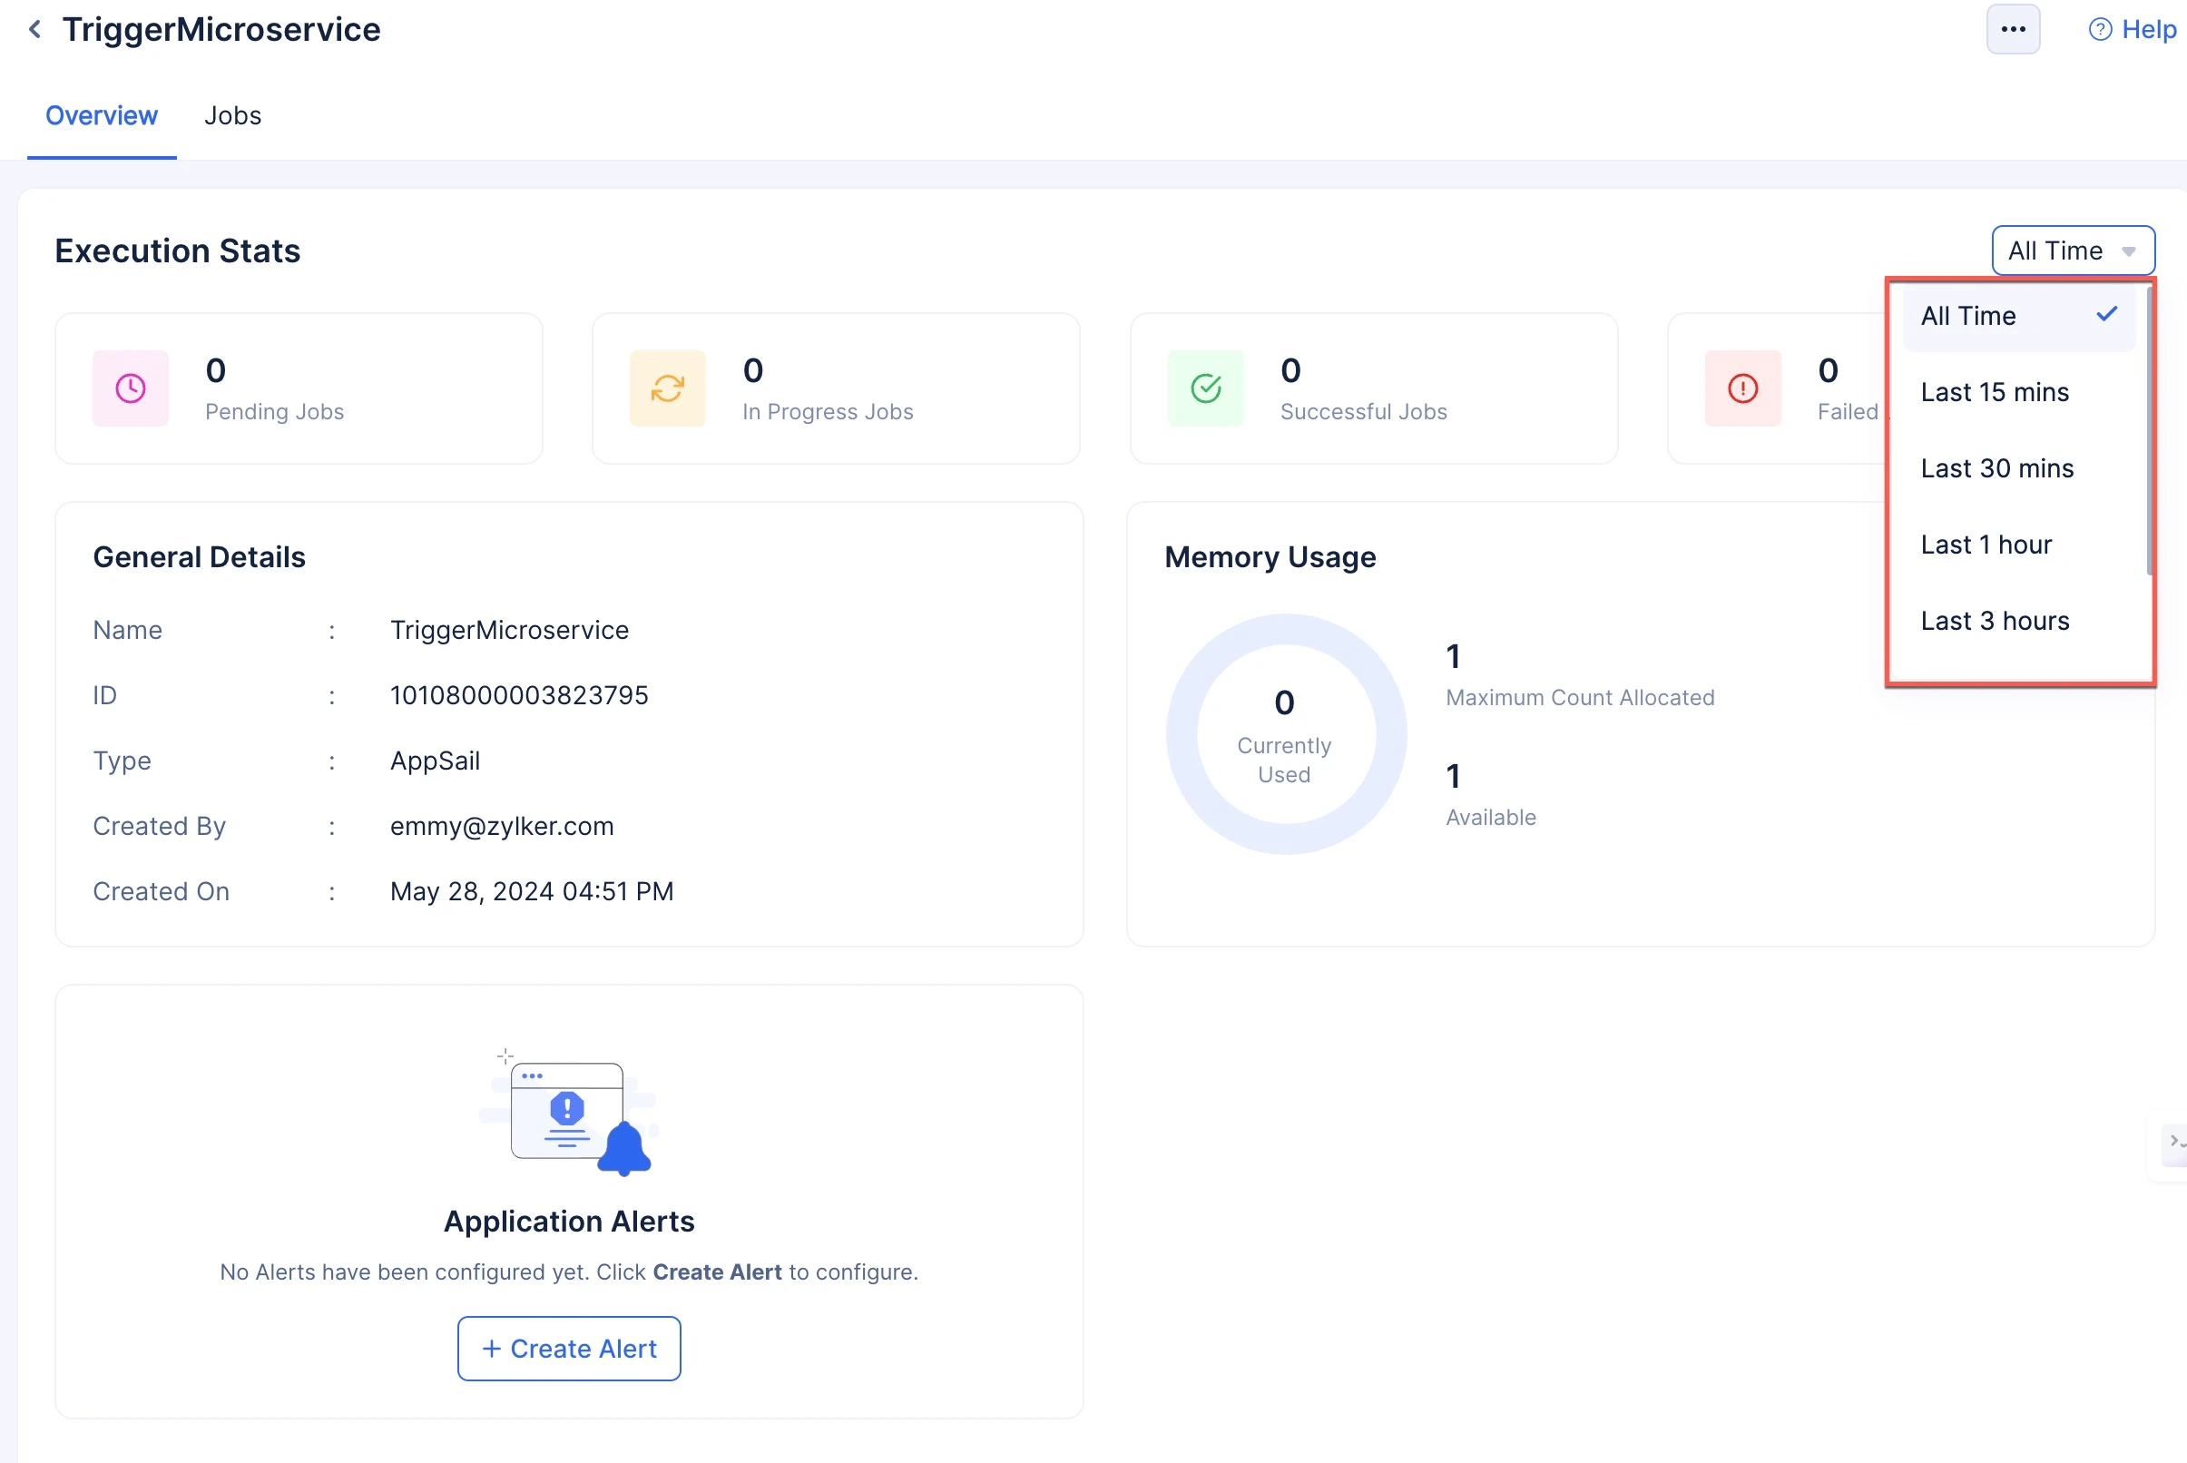Click the Failed Jobs exclamation icon

pos(1743,388)
